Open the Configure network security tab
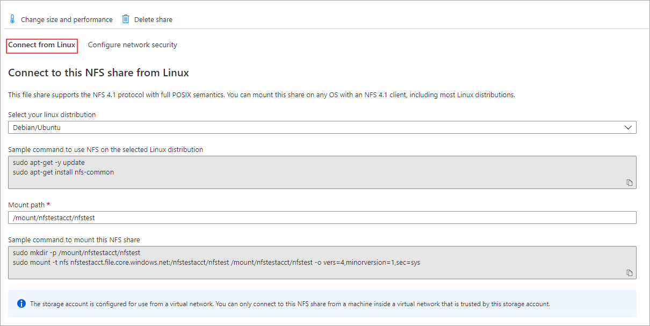Image resolution: width=650 pixels, height=326 pixels. click(x=133, y=45)
